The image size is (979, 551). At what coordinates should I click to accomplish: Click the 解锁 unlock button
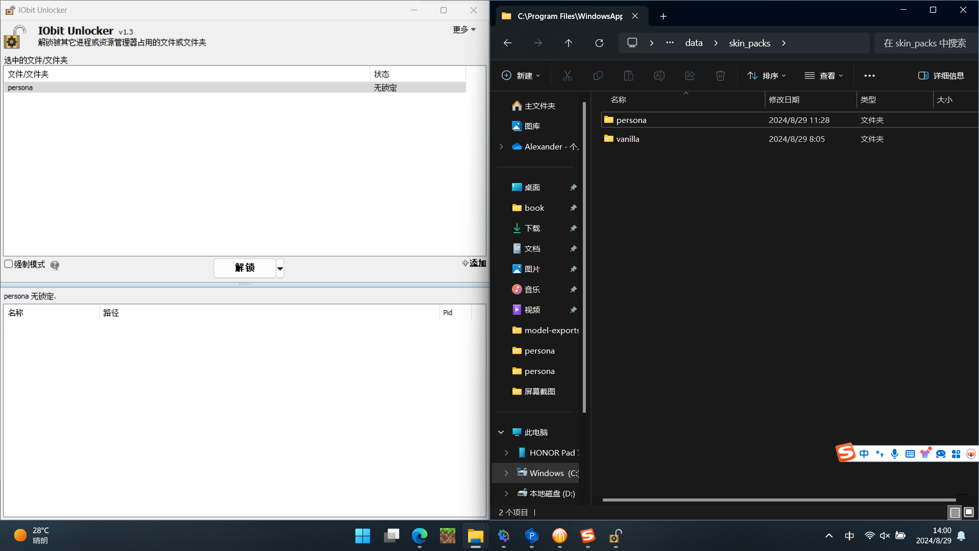245,268
